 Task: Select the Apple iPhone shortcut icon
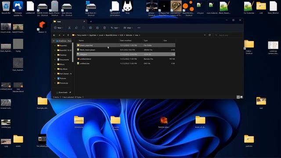point(54,9)
